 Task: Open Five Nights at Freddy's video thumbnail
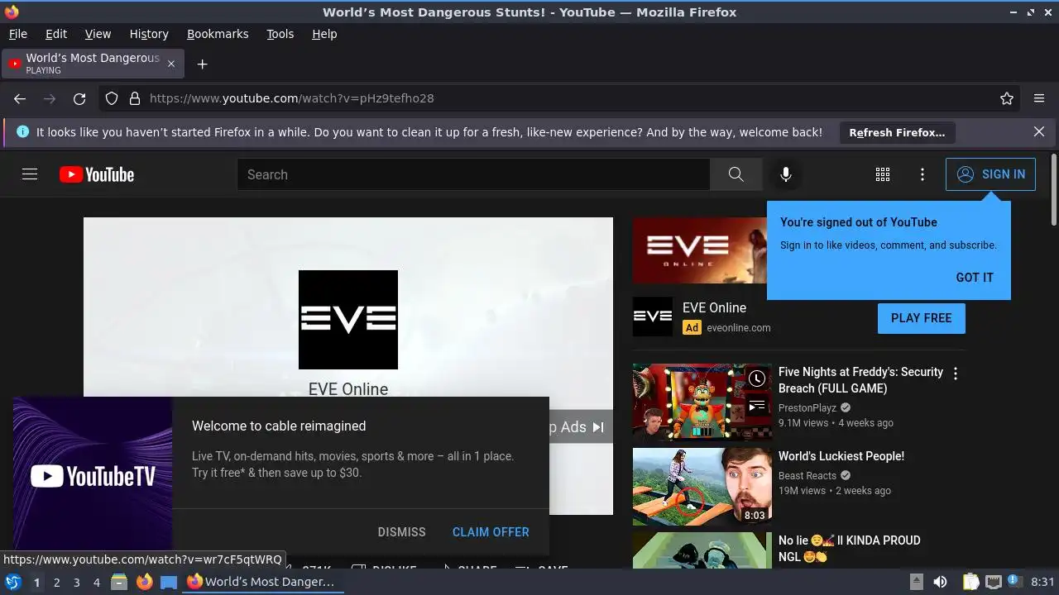702,402
